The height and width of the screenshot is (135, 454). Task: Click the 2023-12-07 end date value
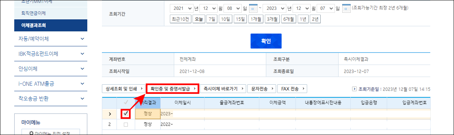coord(356,71)
